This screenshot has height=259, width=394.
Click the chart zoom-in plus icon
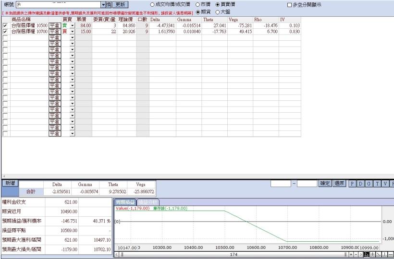tap(351, 254)
